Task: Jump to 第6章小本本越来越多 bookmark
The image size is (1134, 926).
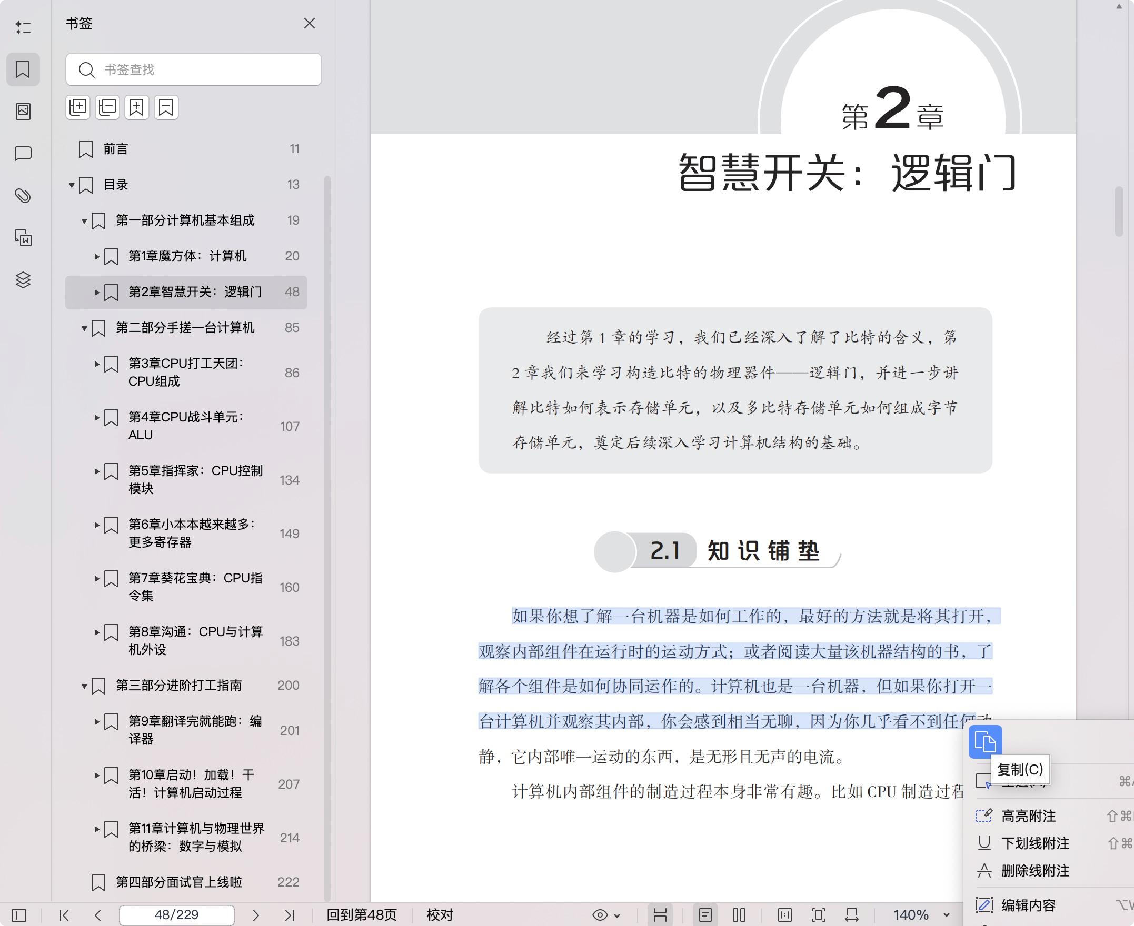Action: (192, 533)
